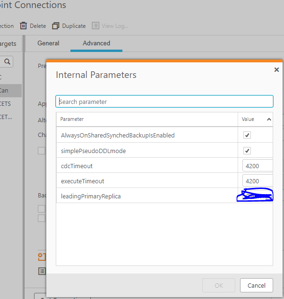Click the search magnifier icon in the sidebar

coord(7,61)
